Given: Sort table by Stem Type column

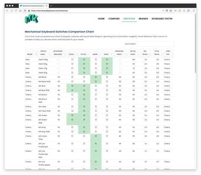Looking at the screenshot, I should click(168, 53).
